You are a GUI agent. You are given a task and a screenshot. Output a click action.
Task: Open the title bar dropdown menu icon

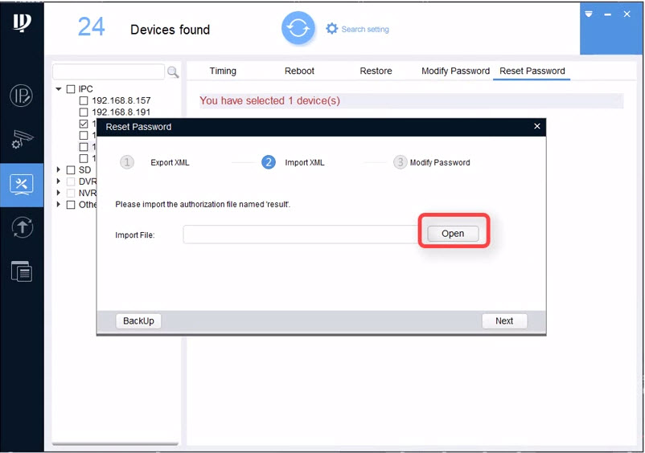589,14
